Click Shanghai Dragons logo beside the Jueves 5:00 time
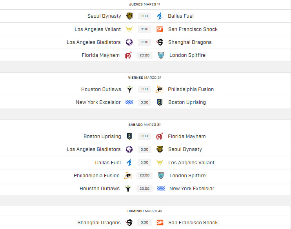The image size is (291, 229). point(160,42)
